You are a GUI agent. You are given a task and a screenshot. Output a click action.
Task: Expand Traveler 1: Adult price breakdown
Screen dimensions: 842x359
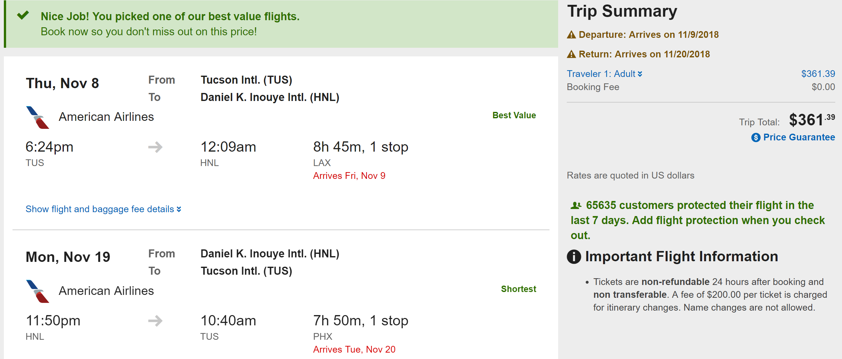pos(604,74)
